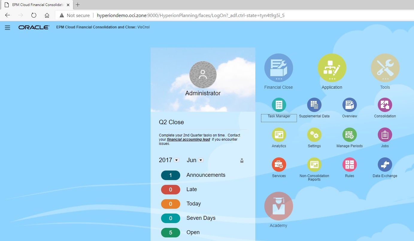
Task: Select the EPM Cloud Financial Consolidation browser tab
Action: pyautogui.click(x=37, y=5)
